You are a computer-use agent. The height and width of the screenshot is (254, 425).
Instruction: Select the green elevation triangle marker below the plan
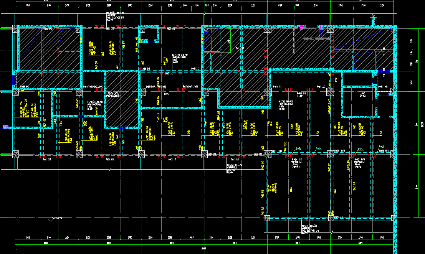50,220
